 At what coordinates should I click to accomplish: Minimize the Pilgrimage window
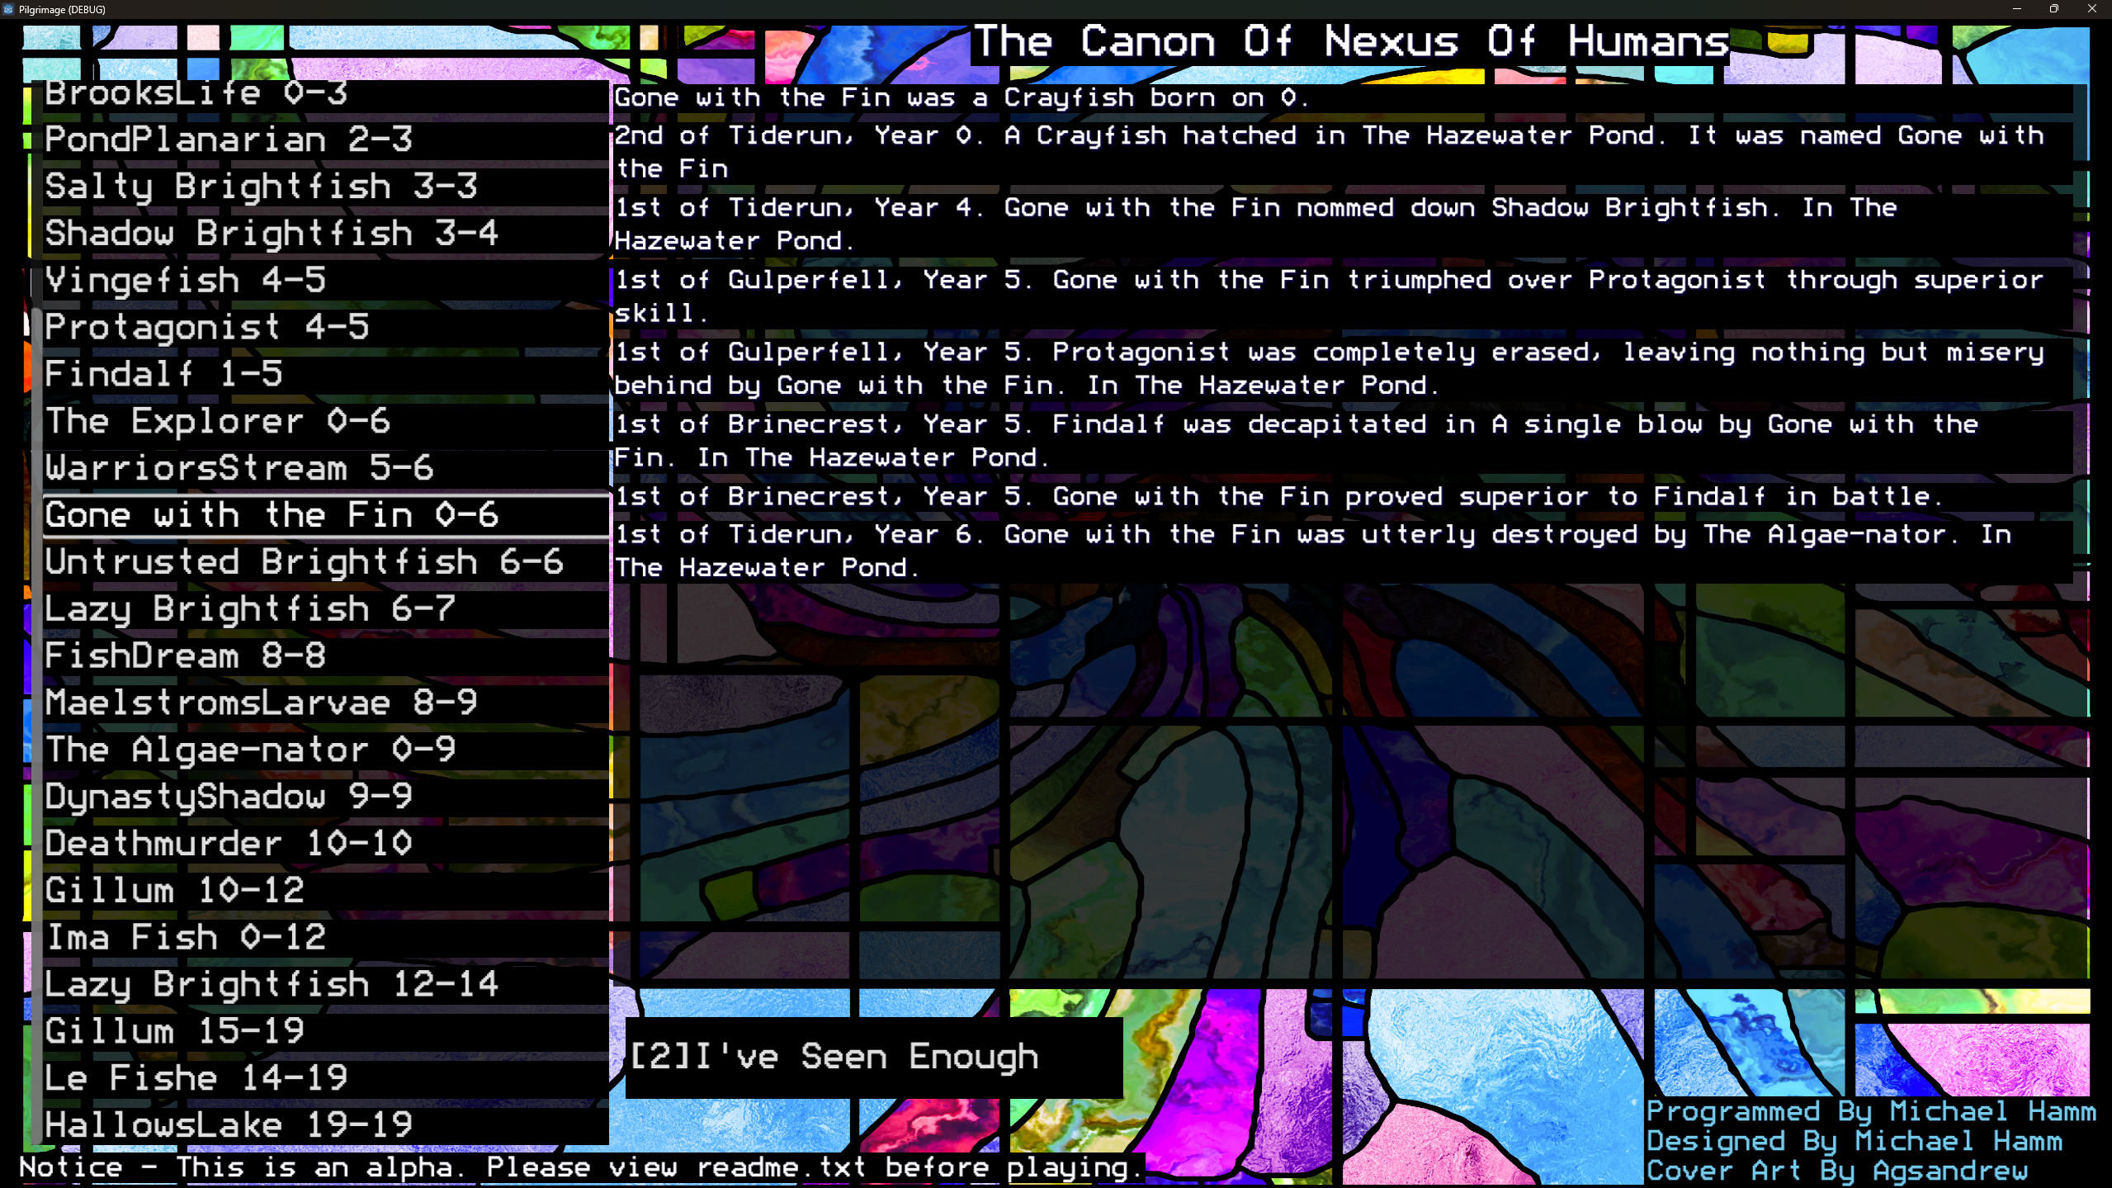(x=2016, y=9)
